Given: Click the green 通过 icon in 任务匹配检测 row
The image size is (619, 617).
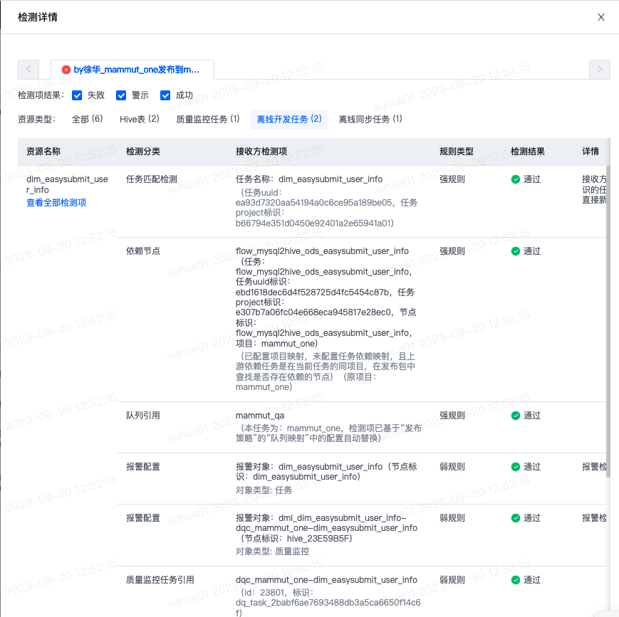Looking at the screenshot, I should (x=515, y=179).
